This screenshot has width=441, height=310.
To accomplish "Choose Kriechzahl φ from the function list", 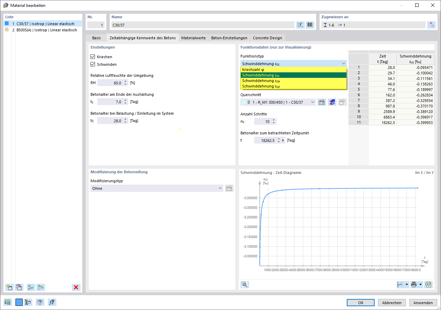I will click(x=293, y=70).
